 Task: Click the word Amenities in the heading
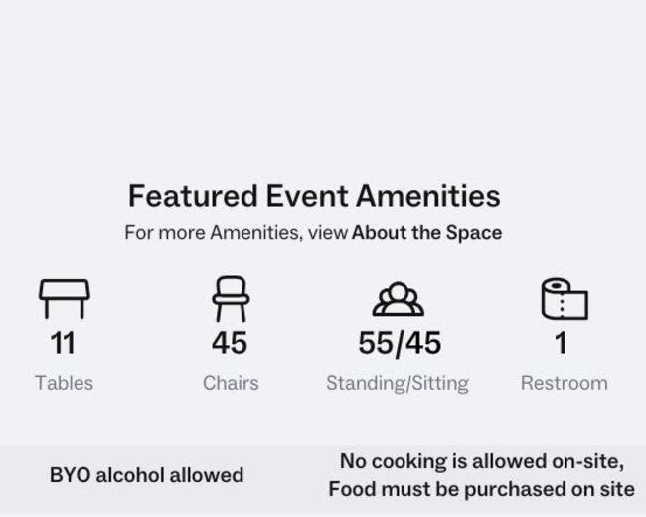(428, 196)
